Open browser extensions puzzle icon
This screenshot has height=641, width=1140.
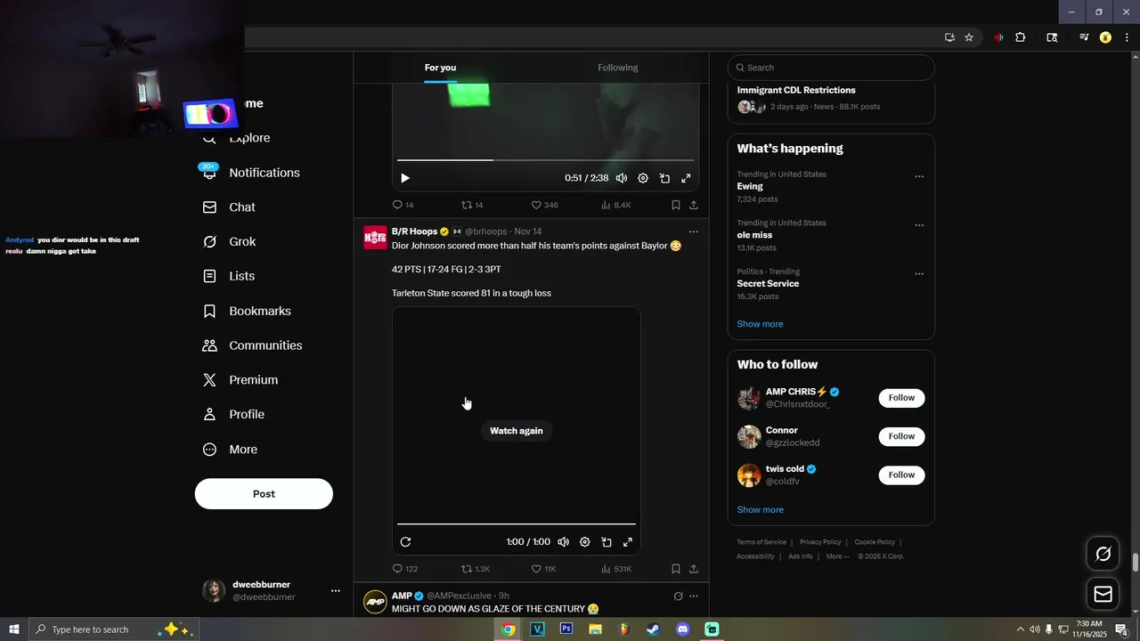click(x=1021, y=37)
